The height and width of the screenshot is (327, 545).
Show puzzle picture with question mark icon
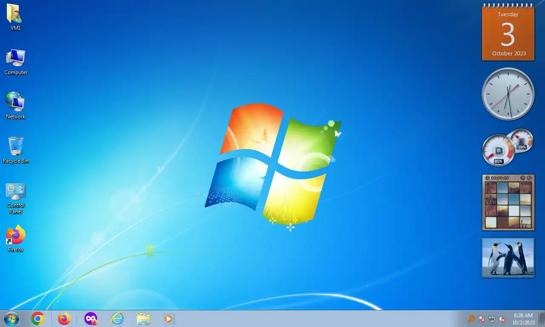click(x=523, y=178)
